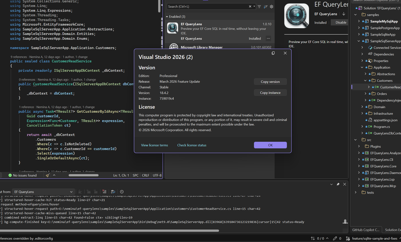Click the Ln: 1, Ch: 1 position indicator
Image resolution: width=401 pixels, height=242 pixels.
point(121,175)
